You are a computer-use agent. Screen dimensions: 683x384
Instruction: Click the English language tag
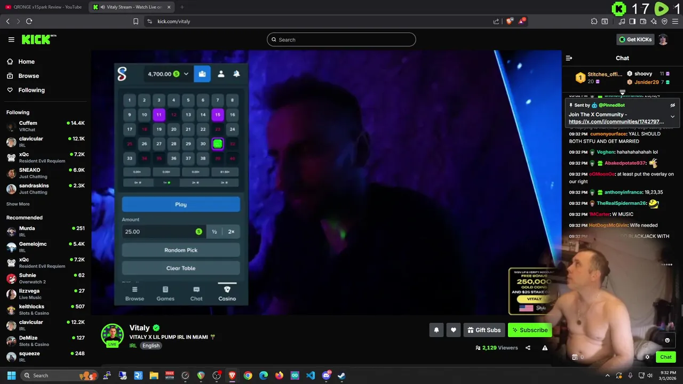pyautogui.click(x=151, y=346)
